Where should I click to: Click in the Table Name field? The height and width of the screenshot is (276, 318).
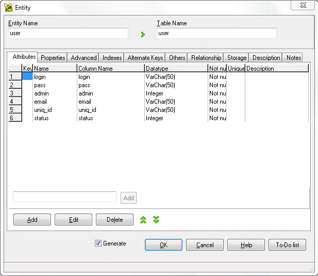(x=216, y=33)
